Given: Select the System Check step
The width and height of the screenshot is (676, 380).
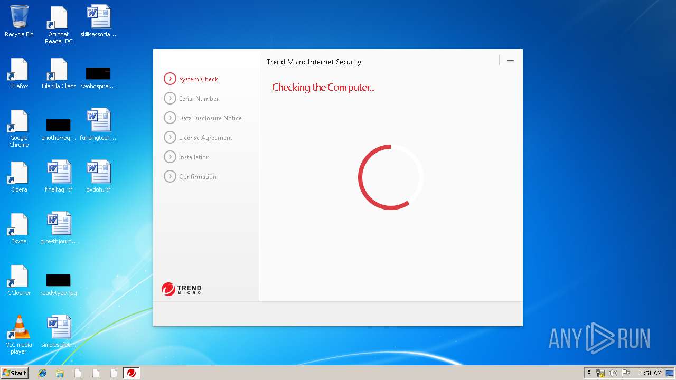Looking at the screenshot, I should coord(191,79).
